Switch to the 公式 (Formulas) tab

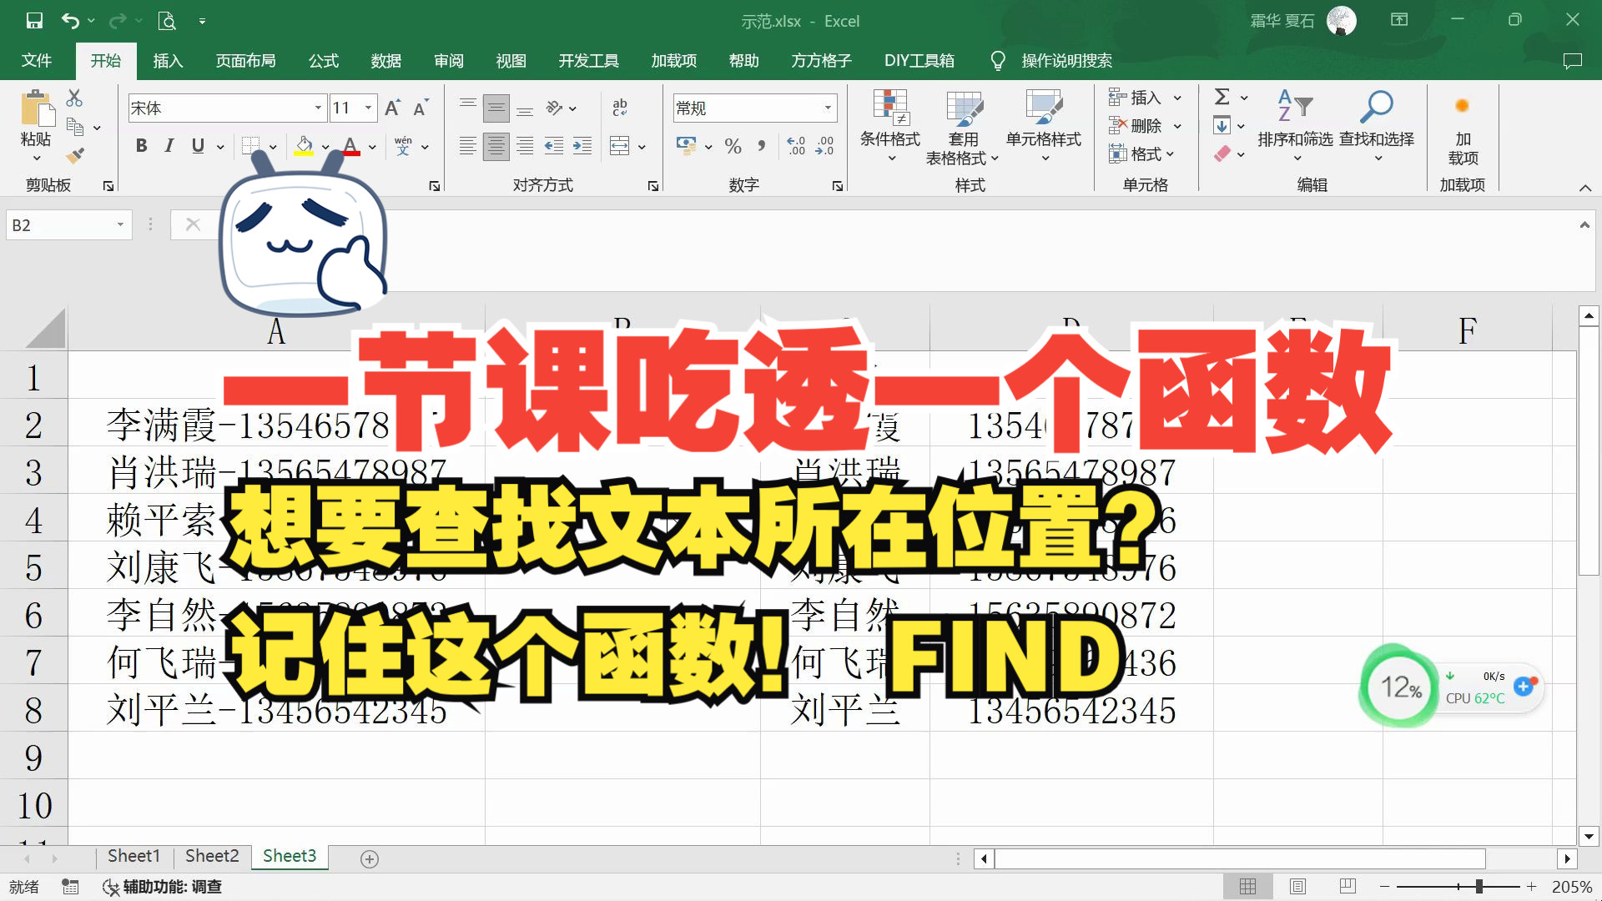click(324, 61)
